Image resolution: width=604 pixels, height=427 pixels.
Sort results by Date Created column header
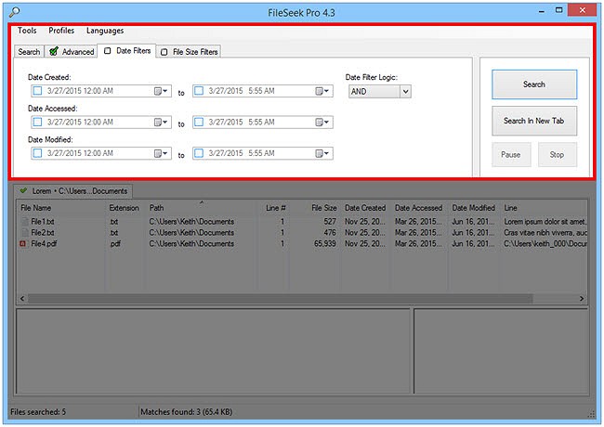[365, 208]
